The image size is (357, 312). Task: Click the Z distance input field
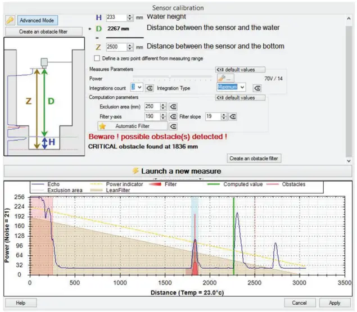tap(115, 47)
